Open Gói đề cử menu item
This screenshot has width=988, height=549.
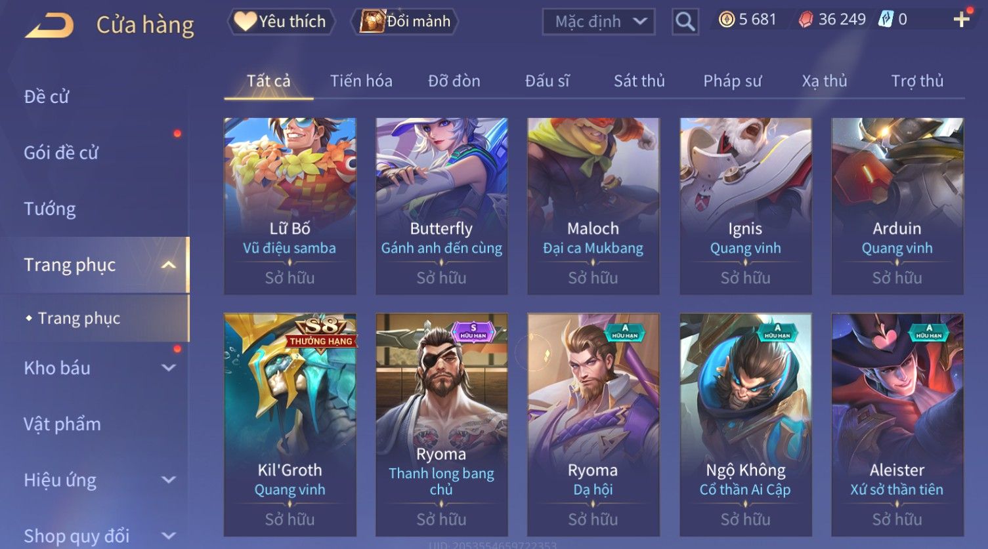point(61,153)
